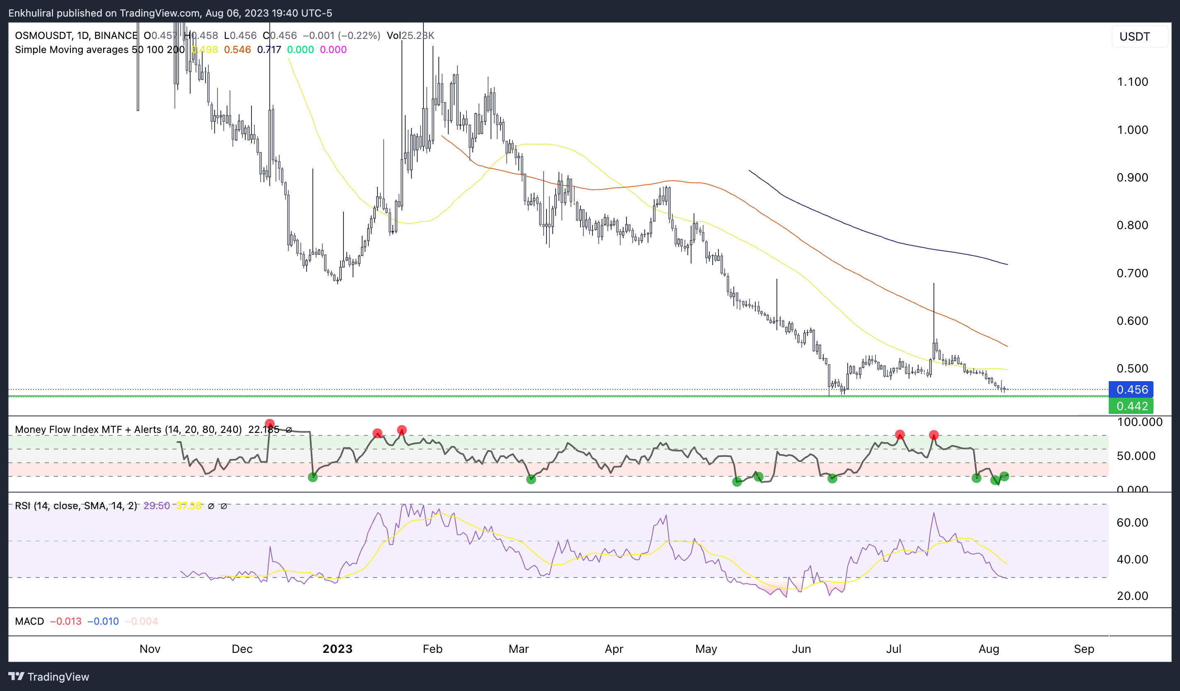
Task: Click the ∅ symbol beside Money Flow Index value
Action: coord(289,430)
